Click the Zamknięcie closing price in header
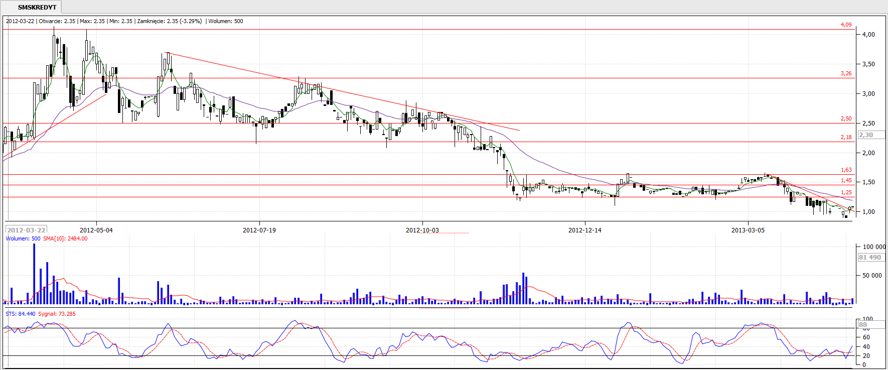 click(x=169, y=21)
